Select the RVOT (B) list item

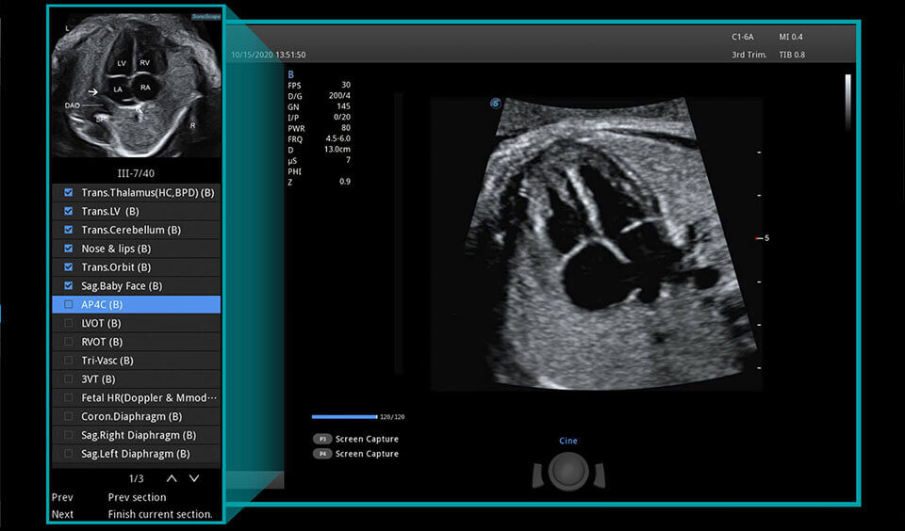pyautogui.click(x=102, y=342)
